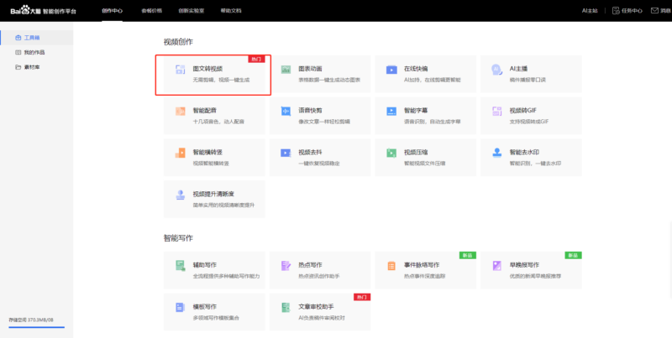Open the 智能字幕 title link
672x338 pixels.
tap(416, 111)
